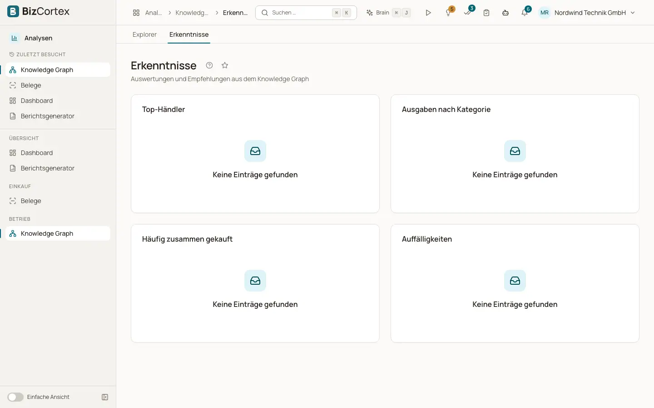Screen dimensions: 654x408
Task: Open Knowledge Graph in the Betrieb section
Action: click(x=58, y=233)
